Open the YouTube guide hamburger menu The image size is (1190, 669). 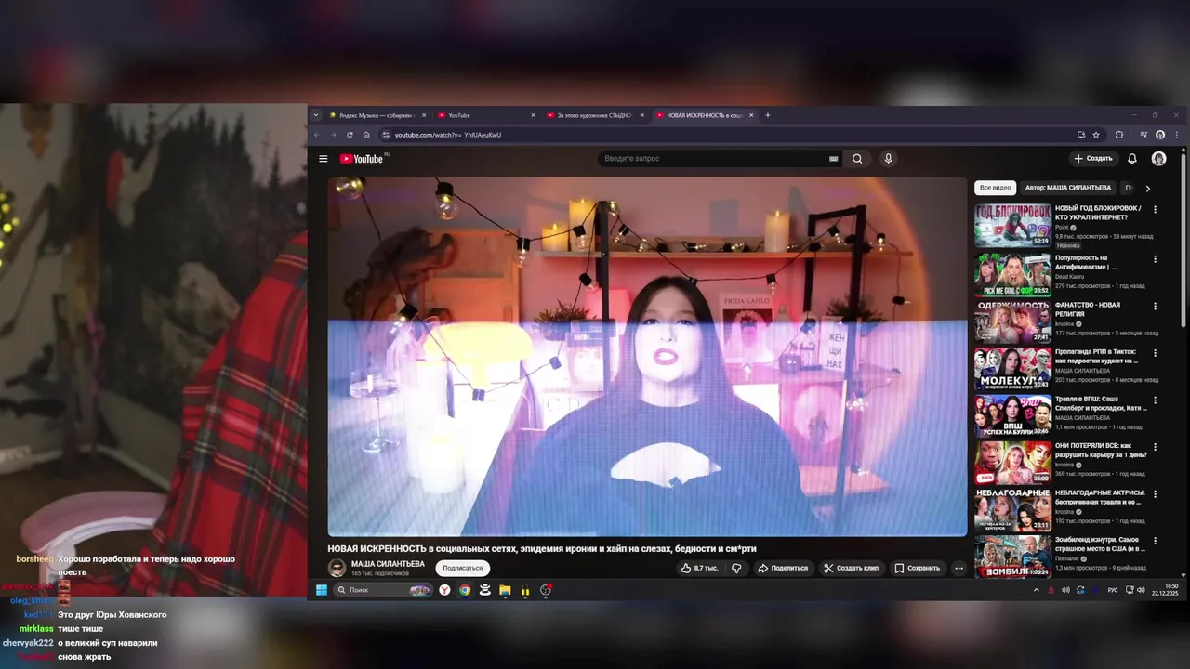pos(323,159)
